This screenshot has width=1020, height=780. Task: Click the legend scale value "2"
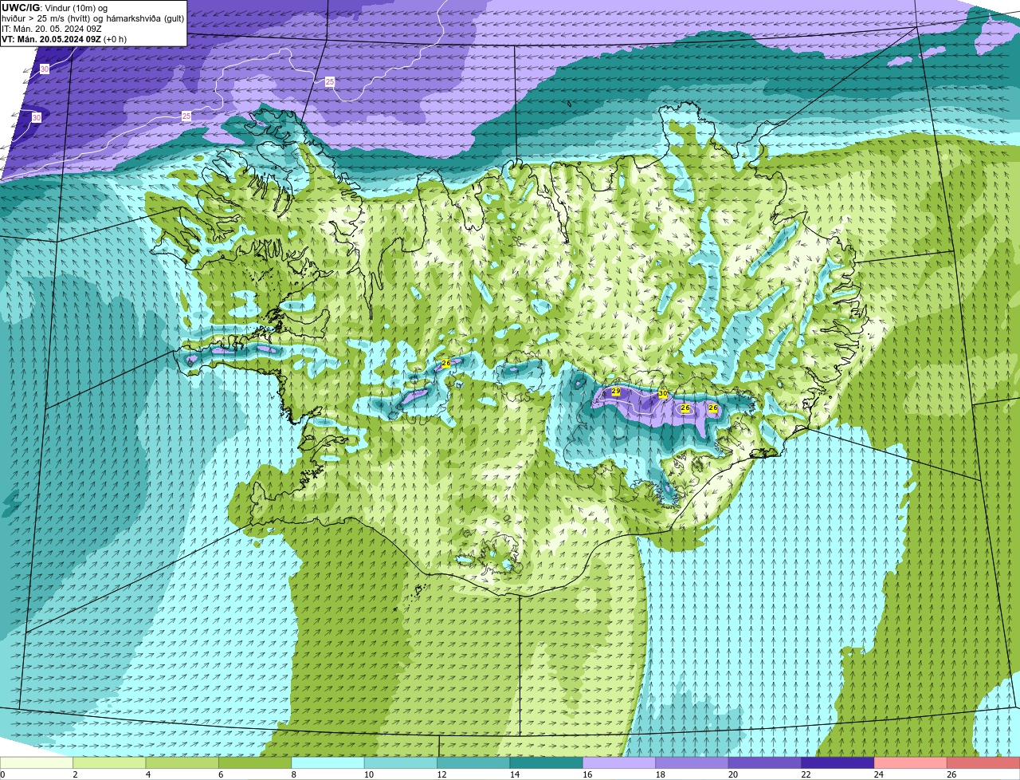(x=75, y=774)
